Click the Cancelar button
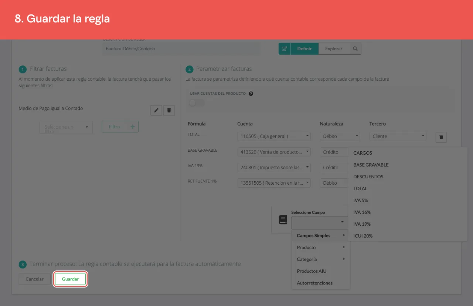The width and height of the screenshot is (473, 306). point(34,279)
